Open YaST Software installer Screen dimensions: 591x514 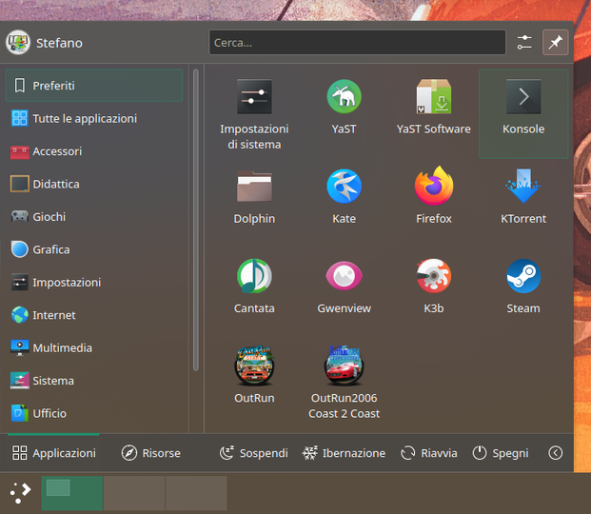(433, 113)
